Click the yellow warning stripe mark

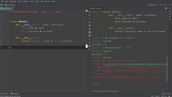[x=87, y=46]
